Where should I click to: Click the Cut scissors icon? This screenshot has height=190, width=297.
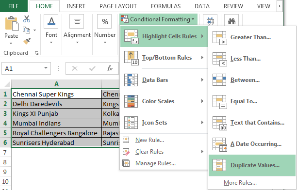tap(27, 19)
